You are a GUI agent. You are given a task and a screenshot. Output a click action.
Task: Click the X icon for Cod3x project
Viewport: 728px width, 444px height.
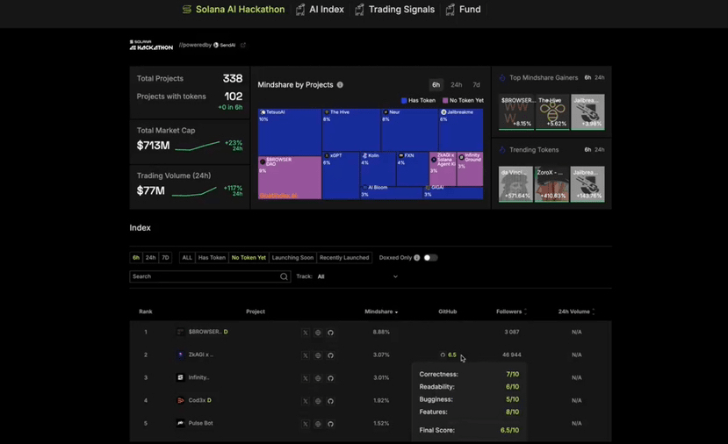point(306,401)
